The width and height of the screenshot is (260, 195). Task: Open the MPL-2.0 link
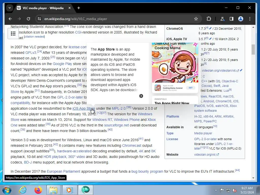click(x=119, y=108)
